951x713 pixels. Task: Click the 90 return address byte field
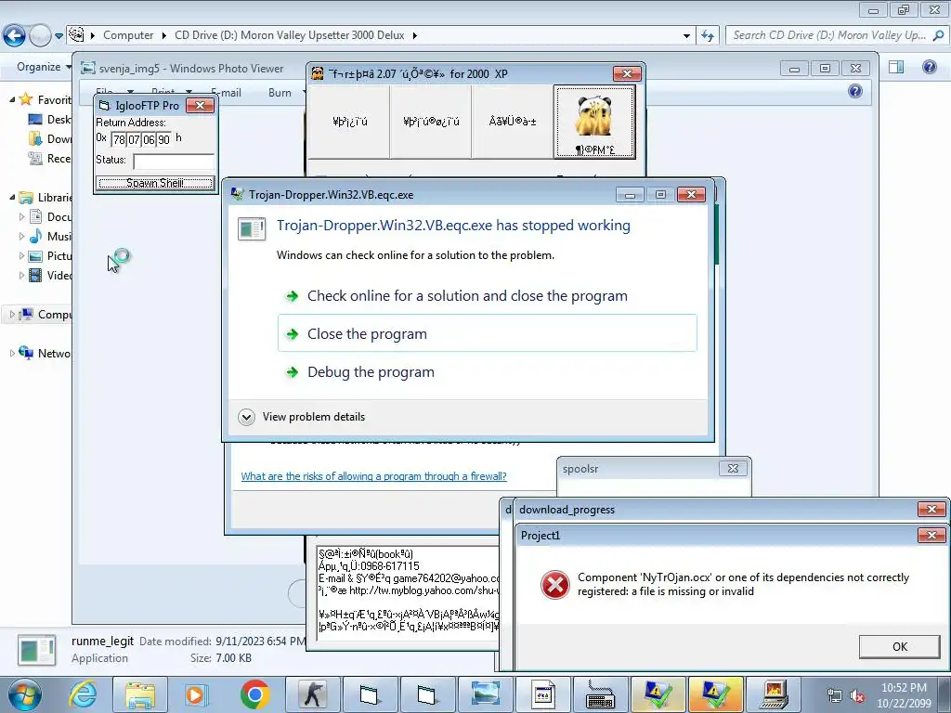[163, 139]
